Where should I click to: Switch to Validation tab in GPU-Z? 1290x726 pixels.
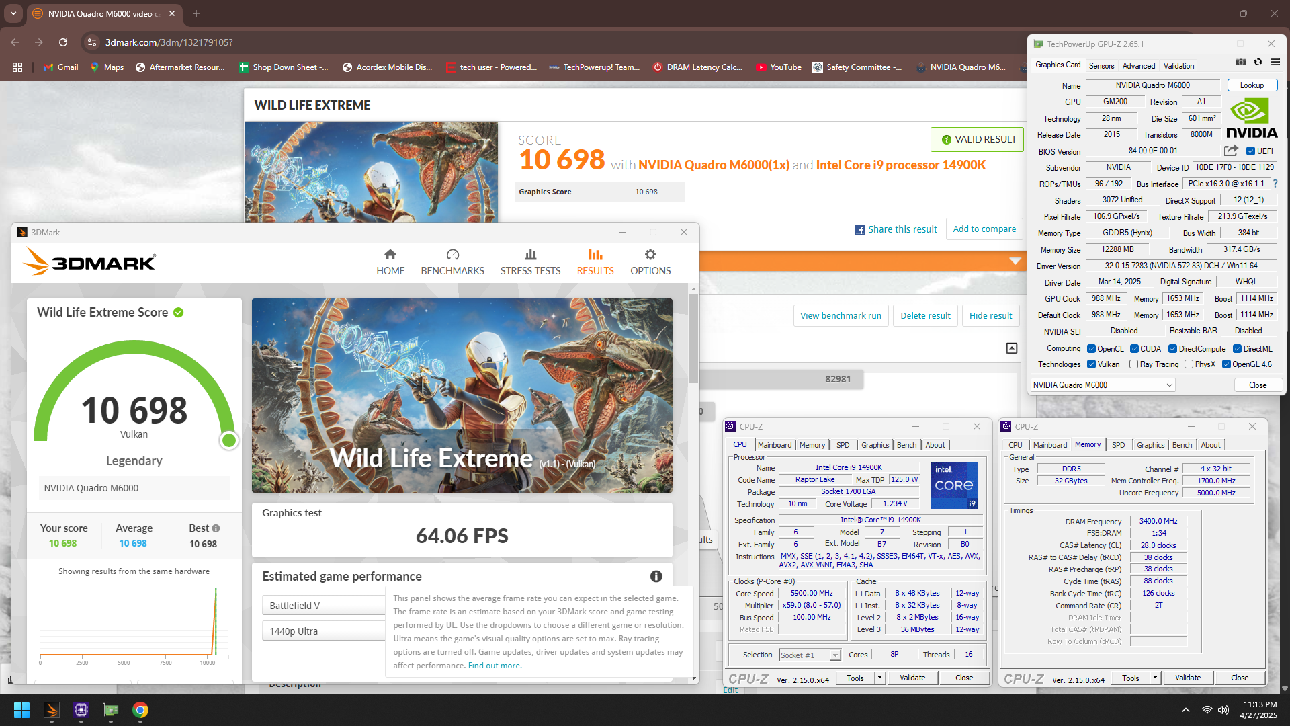tap(1178, 66)
